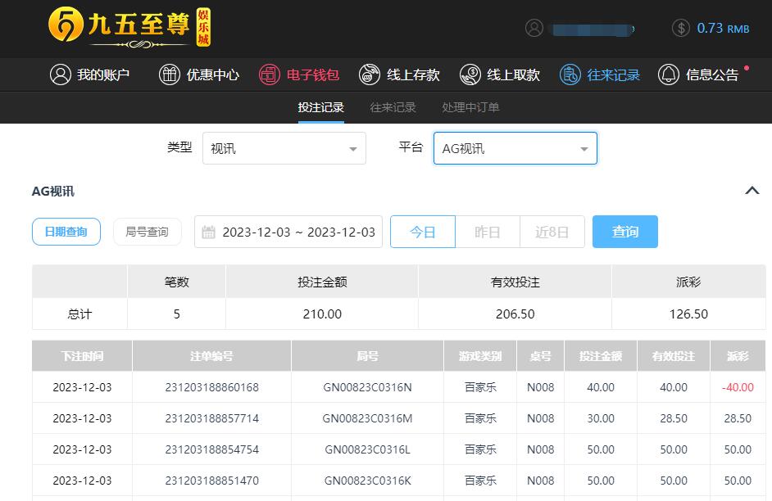Click the RMB balance coin icon
This screenshot has height=501, width=772.
(680, 29)
